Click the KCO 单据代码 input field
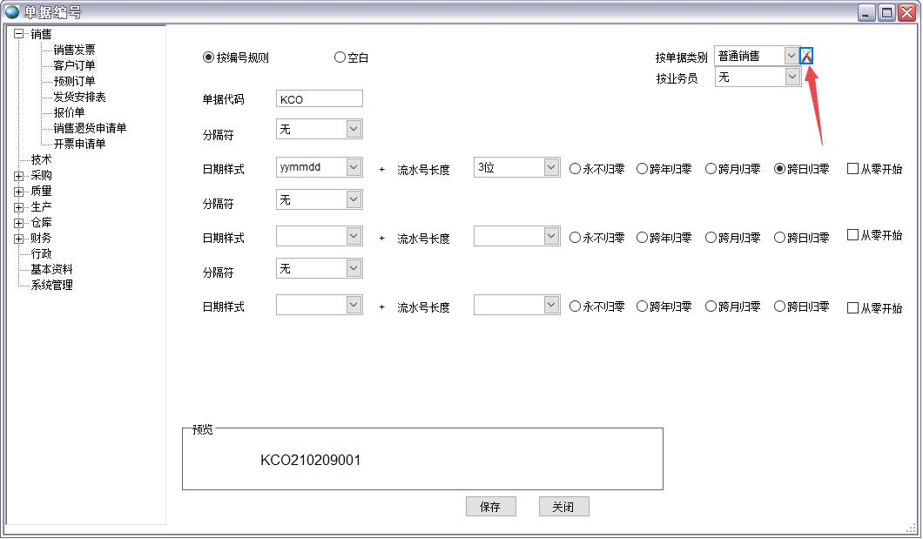923x539 pixels. 318,98
